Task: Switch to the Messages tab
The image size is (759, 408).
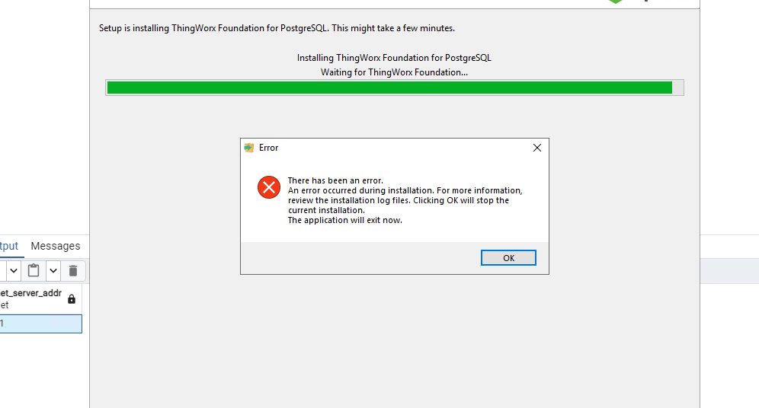Action: [x=56, y=246]
